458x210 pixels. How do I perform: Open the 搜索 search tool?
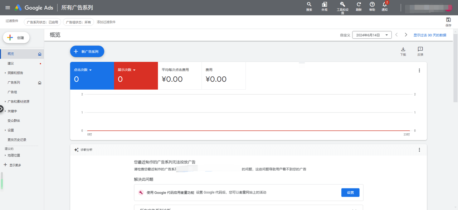point(309,6)
